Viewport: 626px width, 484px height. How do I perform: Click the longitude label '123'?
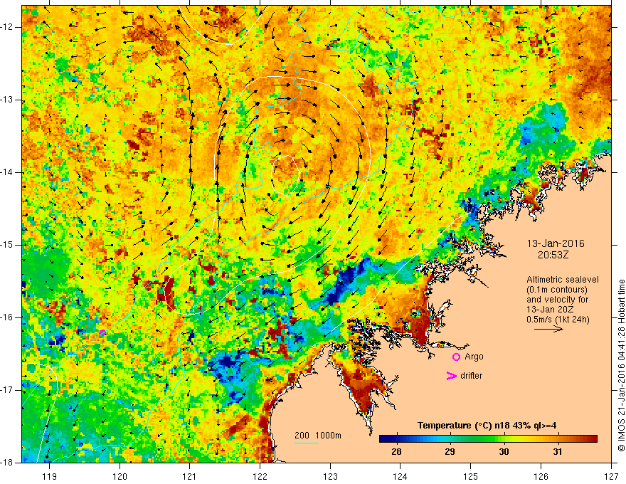pos(330,476)
